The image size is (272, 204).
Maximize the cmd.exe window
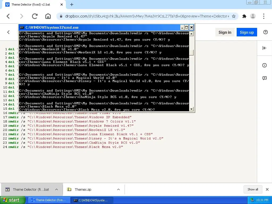pyautogui.click(x=186, y=27)
